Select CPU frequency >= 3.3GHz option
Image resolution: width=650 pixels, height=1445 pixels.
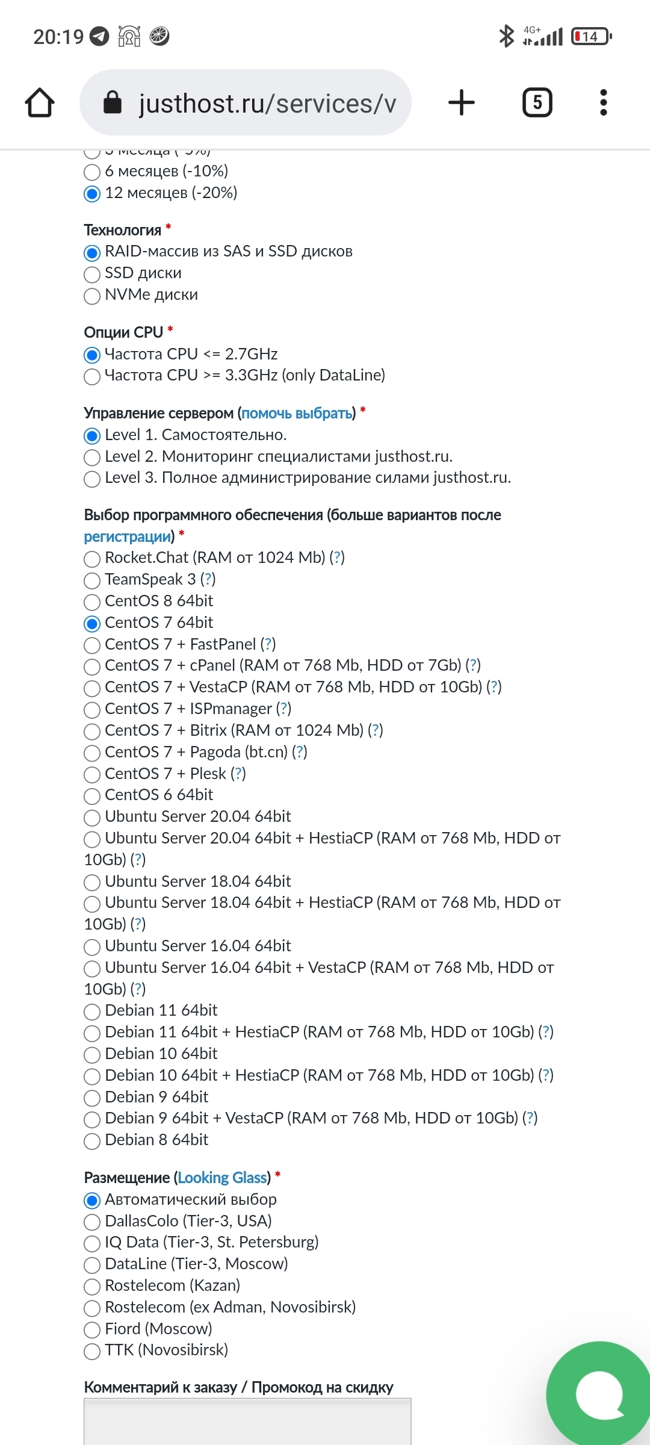[92, 376]
